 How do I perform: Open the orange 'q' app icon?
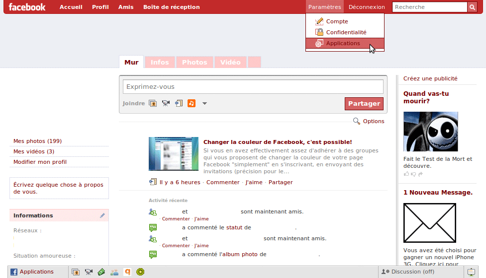(x=127, y=272)
